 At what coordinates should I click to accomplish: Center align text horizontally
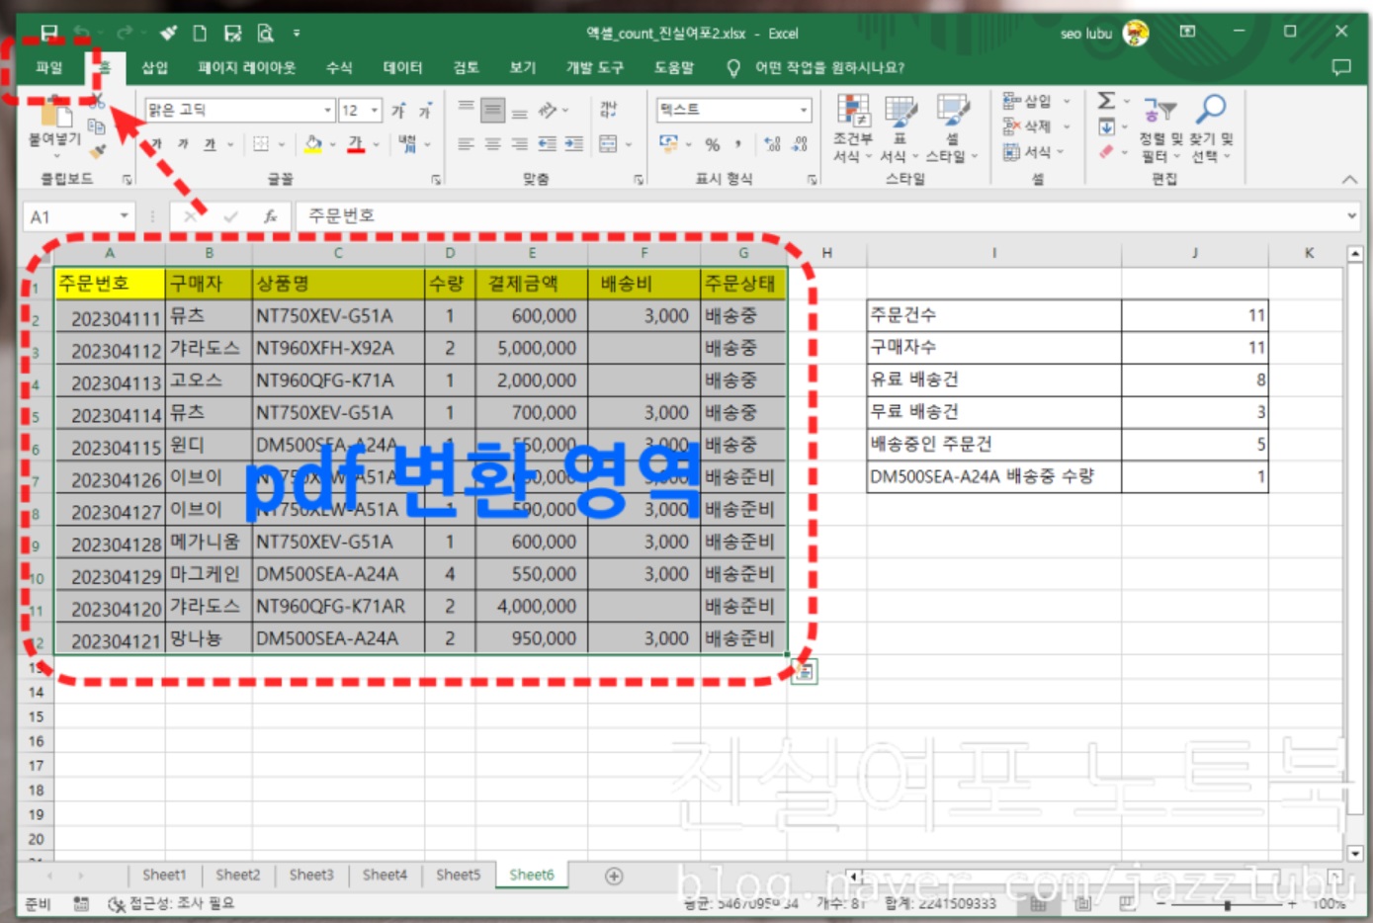point(493,144)
